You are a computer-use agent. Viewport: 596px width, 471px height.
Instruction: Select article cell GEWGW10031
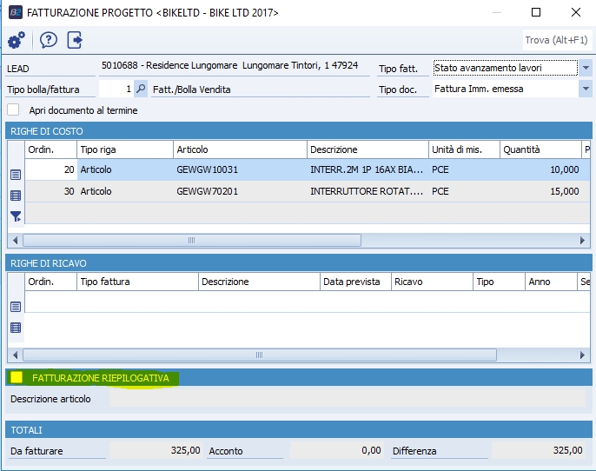(x=240, y=169)
